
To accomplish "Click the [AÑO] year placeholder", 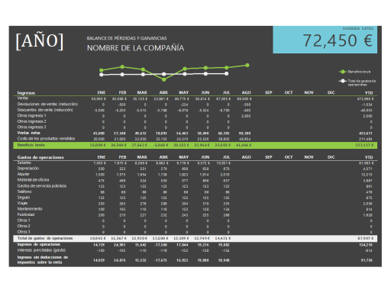I will tap(40, 41).
